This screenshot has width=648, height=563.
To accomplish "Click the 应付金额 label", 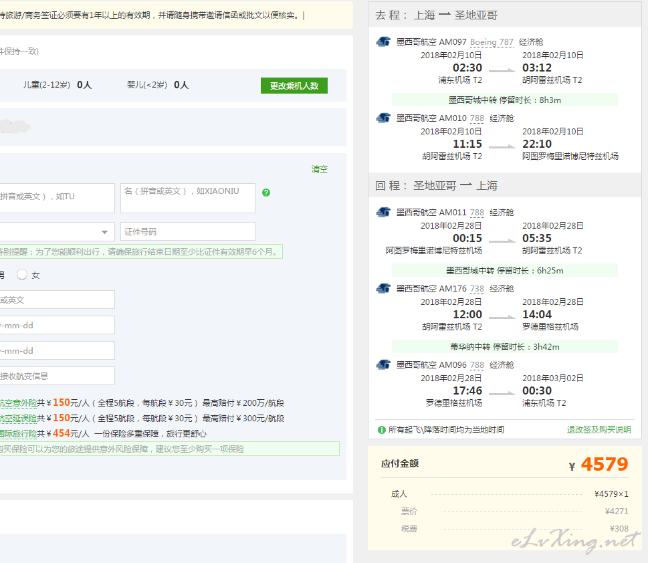I will tap(400, 464).
